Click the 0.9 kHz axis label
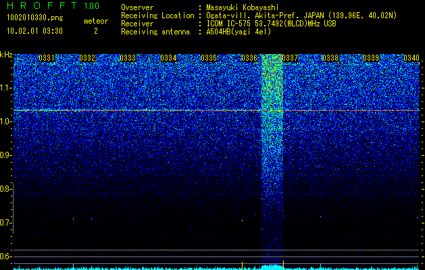 [5, 155]
